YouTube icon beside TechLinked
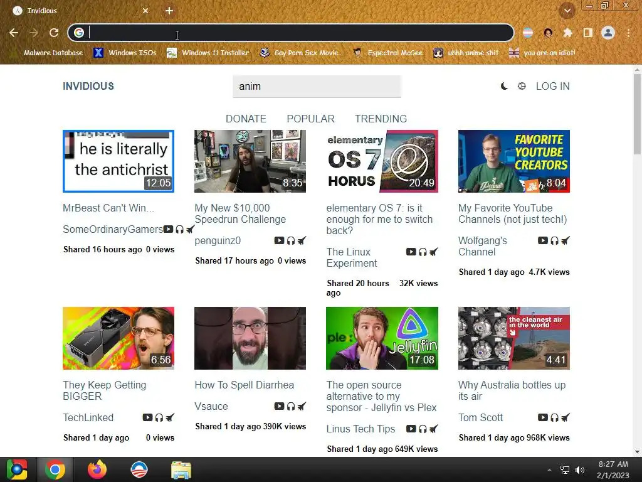Screen dimensions: 642x482 [147, 417]
